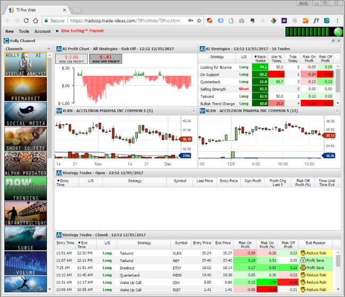The image size is (345, 297).
Task: Bookmark this page with star icon
Action: point(199,21)
